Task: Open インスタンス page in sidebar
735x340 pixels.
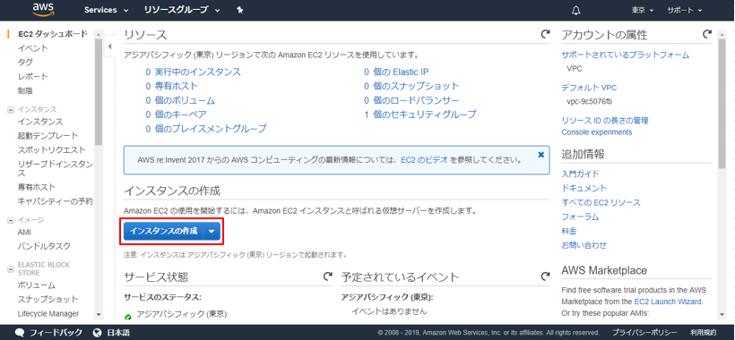Action: click(x=39, y=122)
